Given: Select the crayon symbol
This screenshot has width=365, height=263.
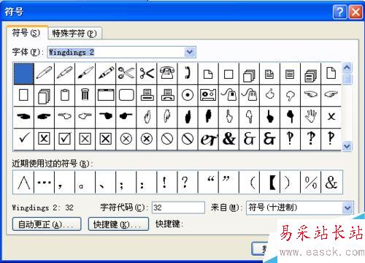Looking at the screenshot, I should click(x=106, y=74).
